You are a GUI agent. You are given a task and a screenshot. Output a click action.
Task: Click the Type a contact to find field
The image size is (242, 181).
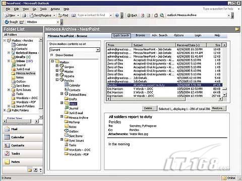click(93, 15)
